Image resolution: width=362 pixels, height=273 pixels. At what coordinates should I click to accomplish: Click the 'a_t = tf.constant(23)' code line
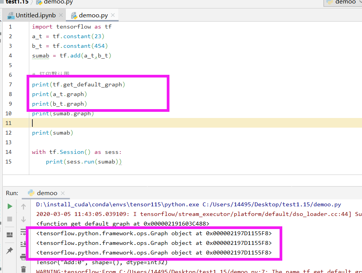point(68,37)
